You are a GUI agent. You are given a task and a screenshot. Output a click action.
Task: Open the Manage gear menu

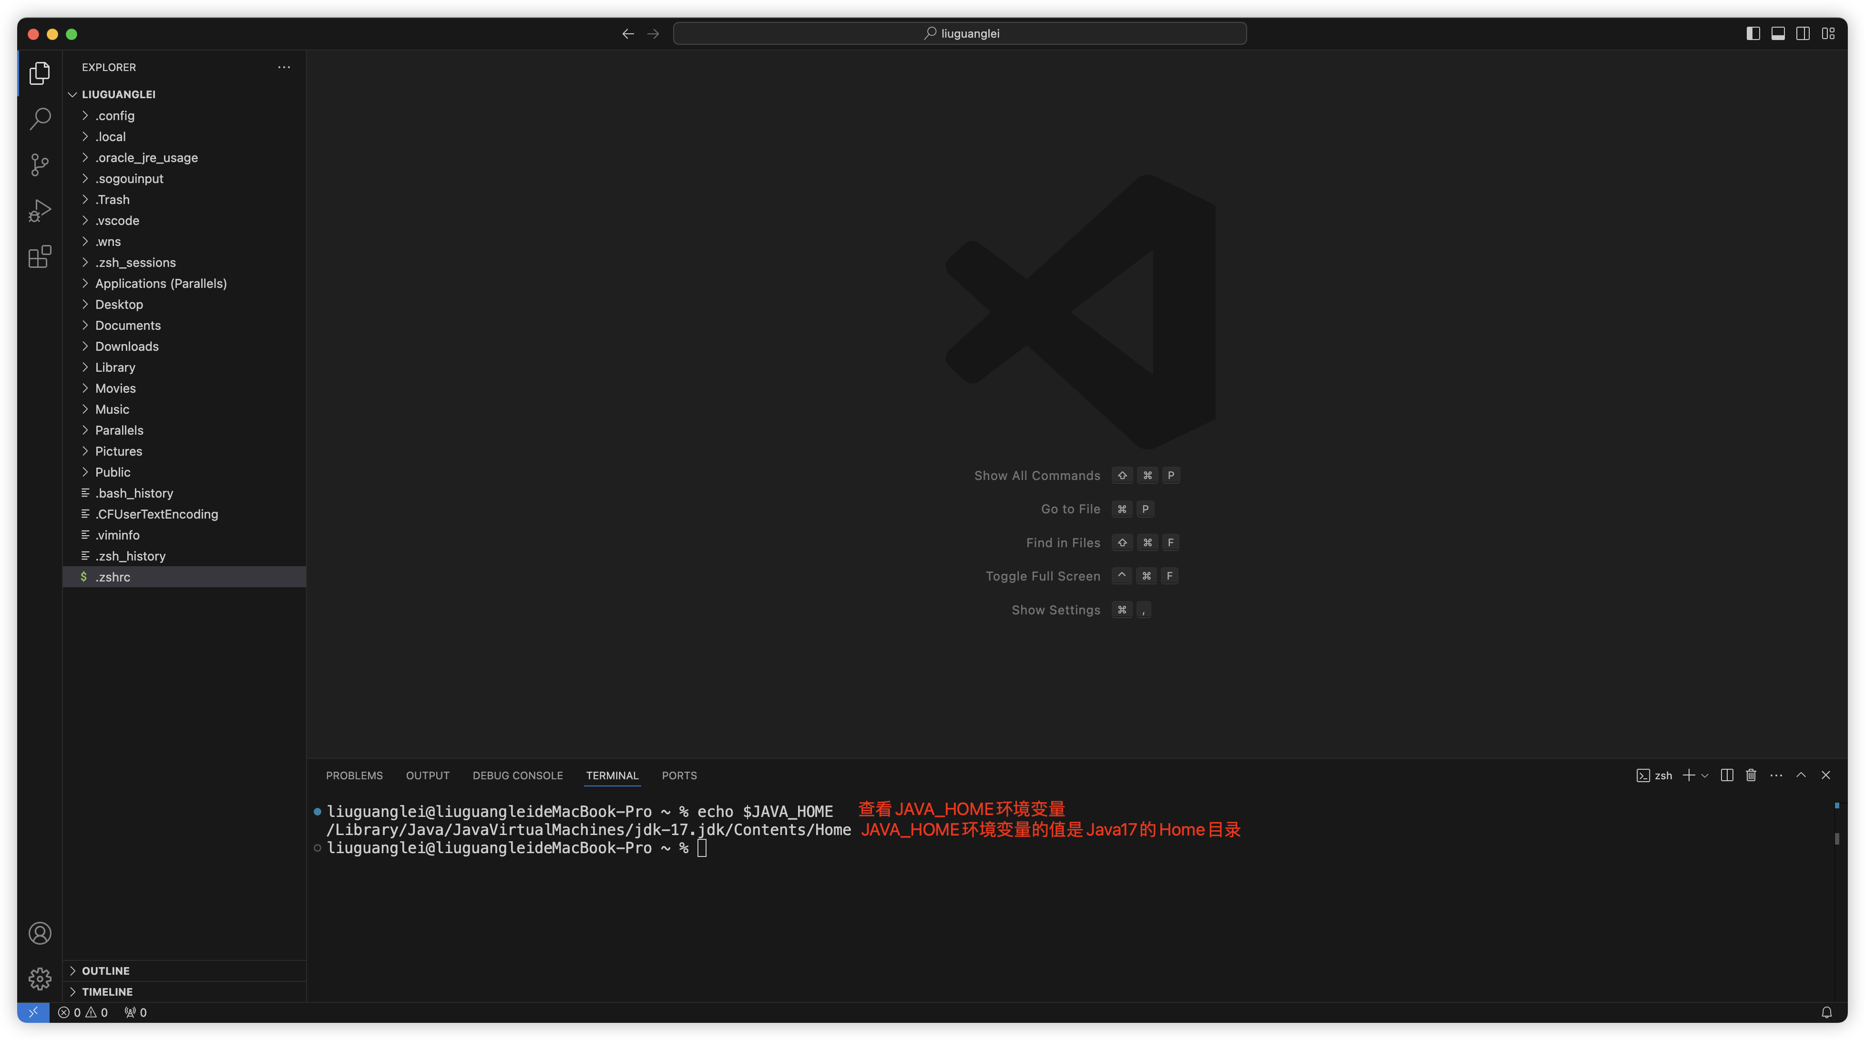tap(40, 979)
